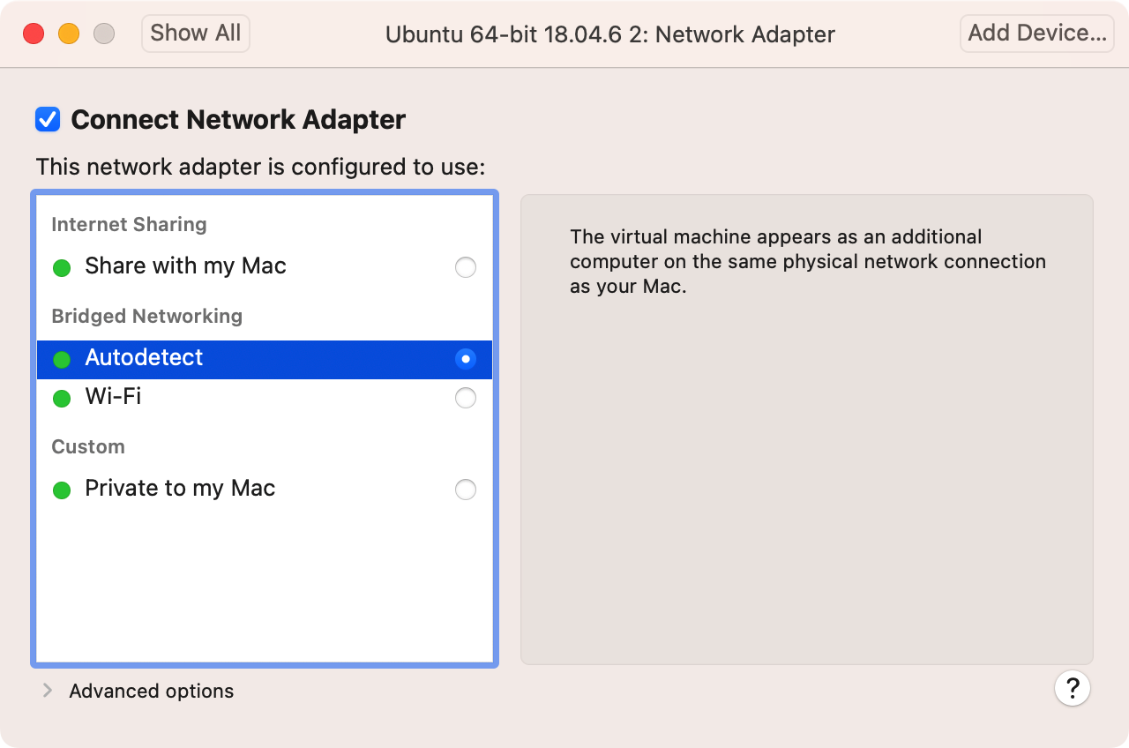Click the help question mark button
Screen dimensions: 1129x748
(1073, 688)
